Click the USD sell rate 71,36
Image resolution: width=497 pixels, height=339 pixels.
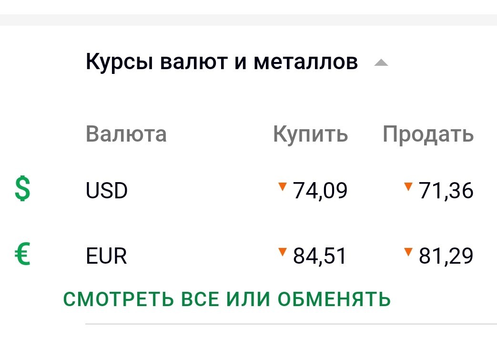(x=446, y=191)
